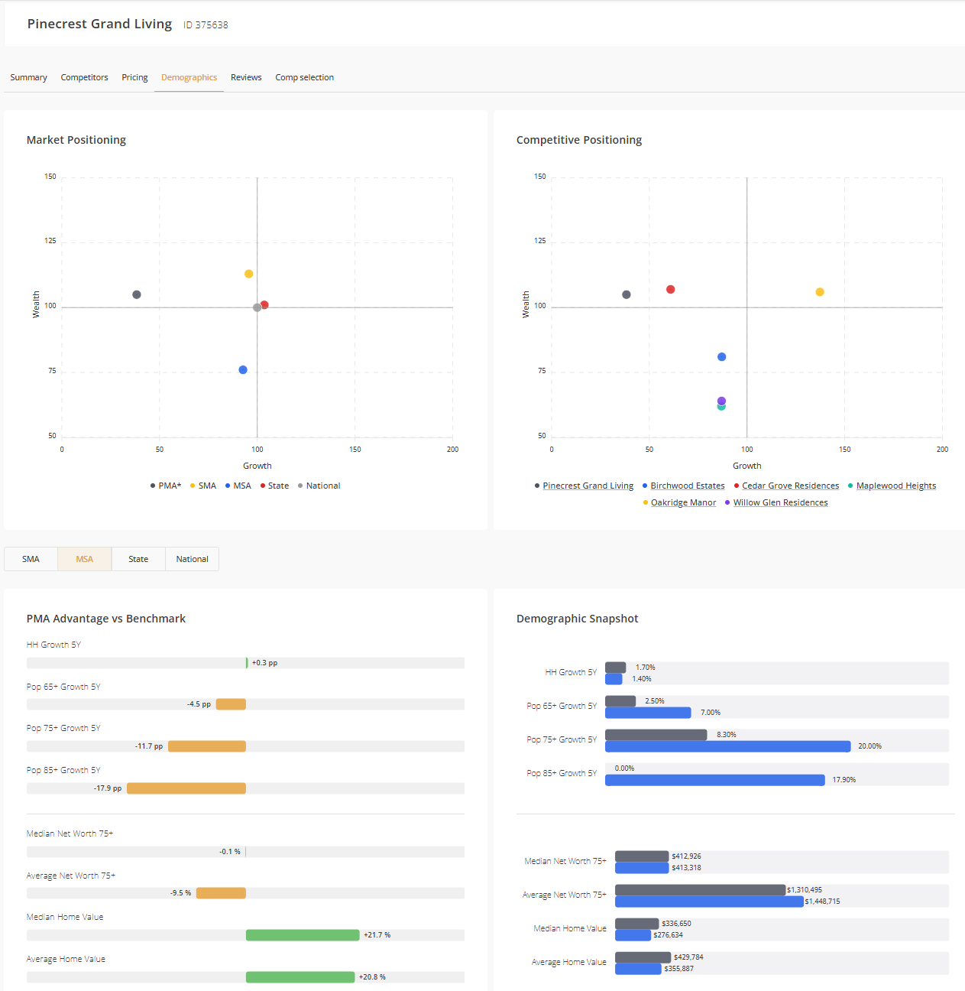The width and height of the screenshot is (965, 991).
Task: Click the 1.70% HH Growth 5Y value
Action: 645,668
